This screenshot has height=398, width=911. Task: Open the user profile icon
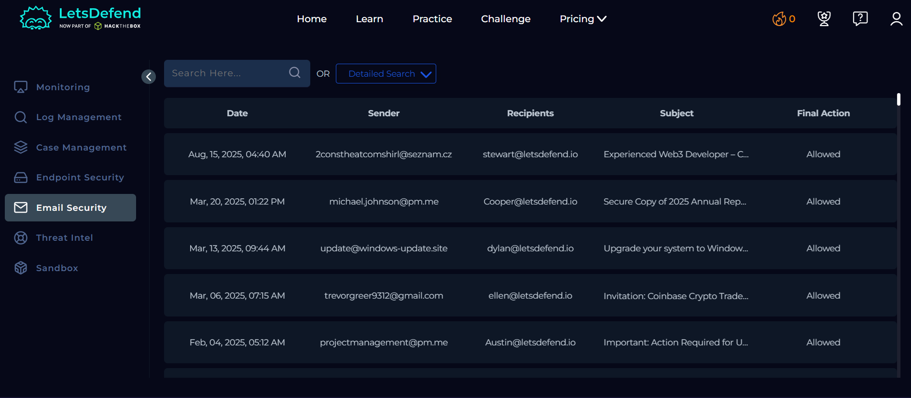click(896, 19)
